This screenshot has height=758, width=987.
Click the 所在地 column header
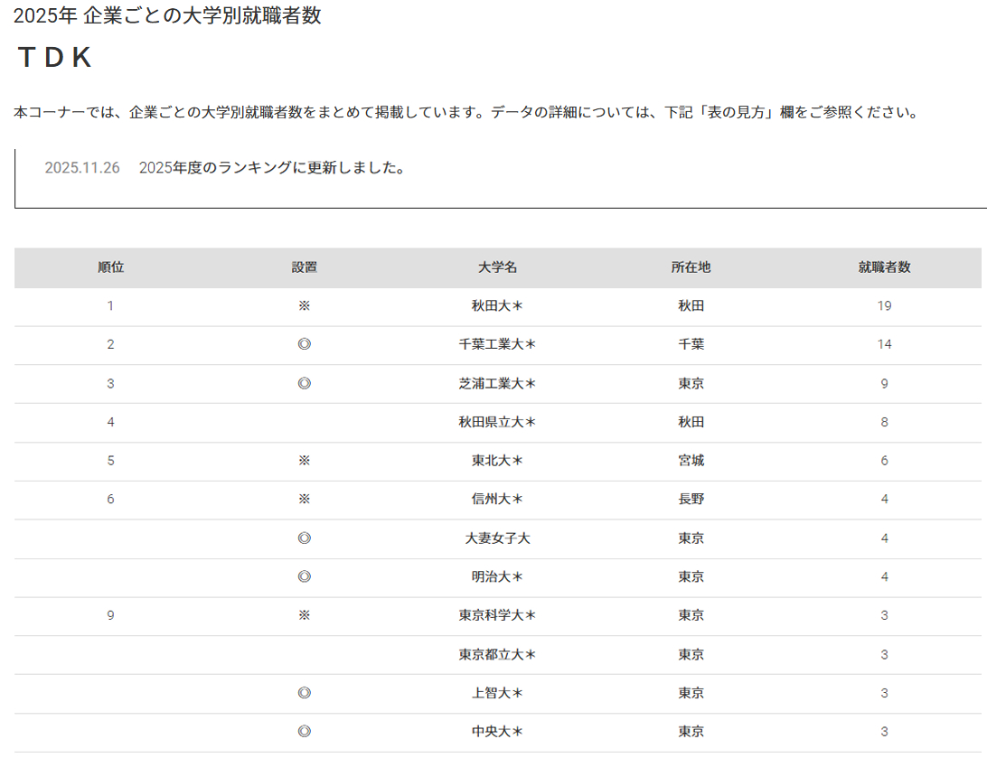click(x=691, y=267)
